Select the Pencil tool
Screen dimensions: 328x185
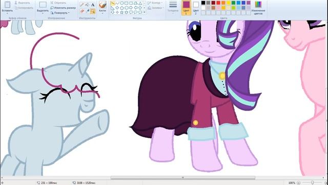tap(82, 5)
